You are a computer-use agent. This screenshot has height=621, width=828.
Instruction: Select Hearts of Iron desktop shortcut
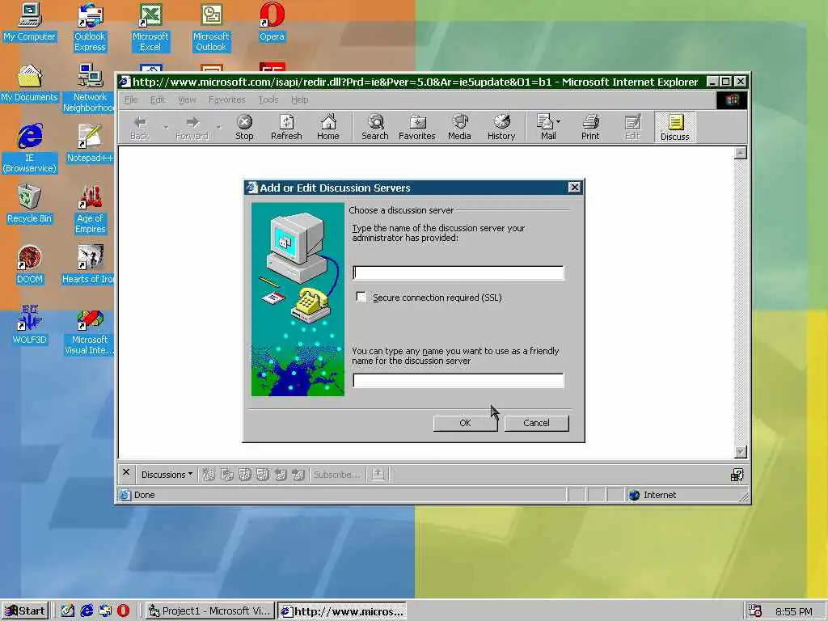click(x=89, y=265)
